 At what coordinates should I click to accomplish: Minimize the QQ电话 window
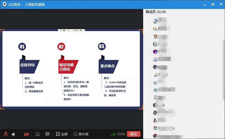(205, 5)
